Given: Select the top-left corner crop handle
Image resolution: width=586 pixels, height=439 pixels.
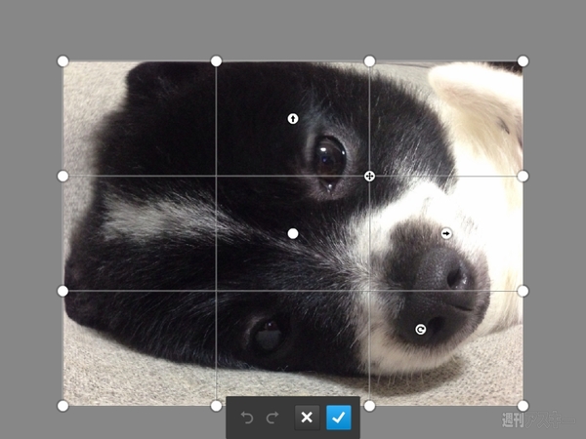Looking at the screenshot, I should pos(63,60).
